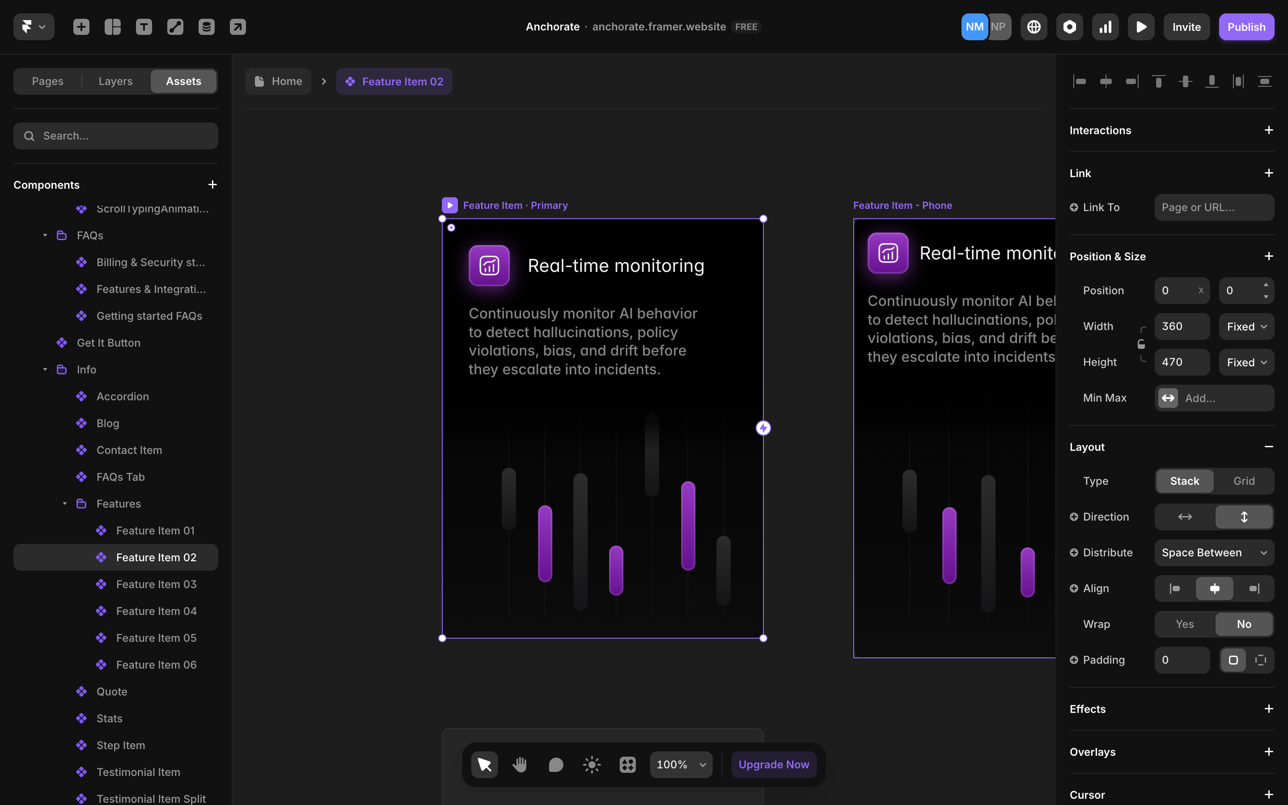The height and width of the screenshot is (805, 1288).
Task: Switch to the Layers tab
Action: tap(115, 81)
